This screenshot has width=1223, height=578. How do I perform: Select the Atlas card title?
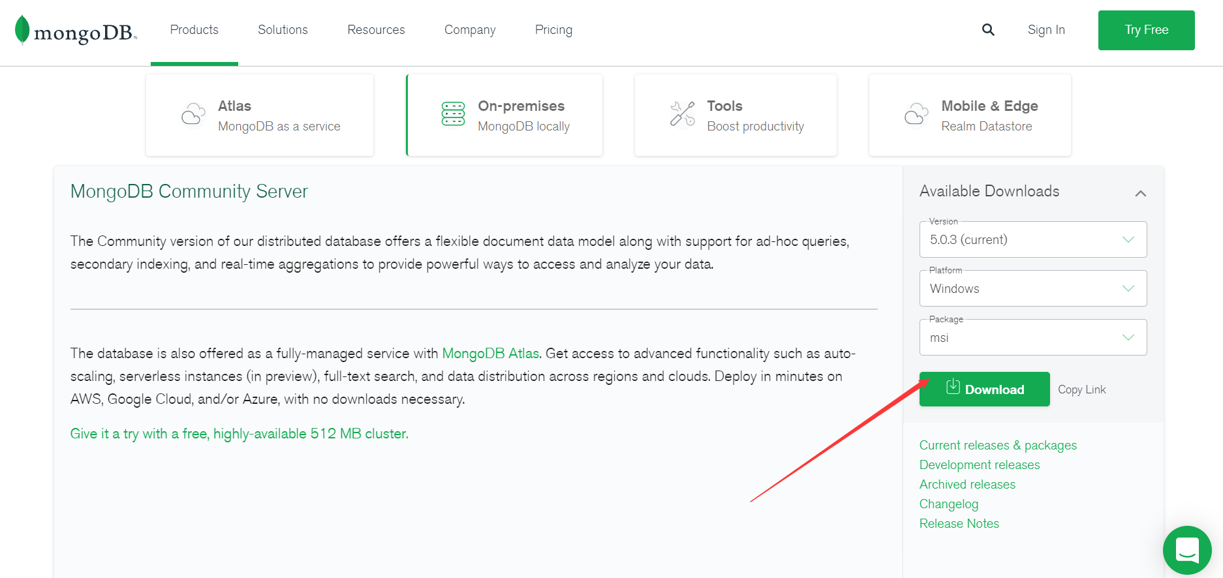tap(234, 106)
